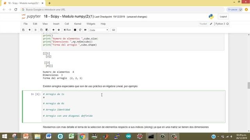The image size is (250, 140).
Task: Open the Insert menu
Action: pos(56,24)
